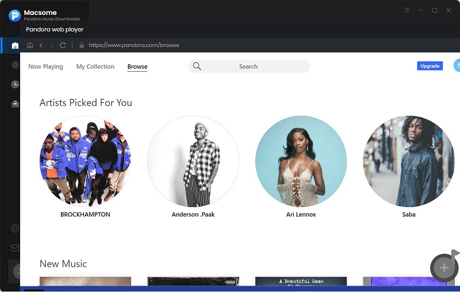Open the Pandora profile avatar
The image size is (460, 292).
click(457, 66)
